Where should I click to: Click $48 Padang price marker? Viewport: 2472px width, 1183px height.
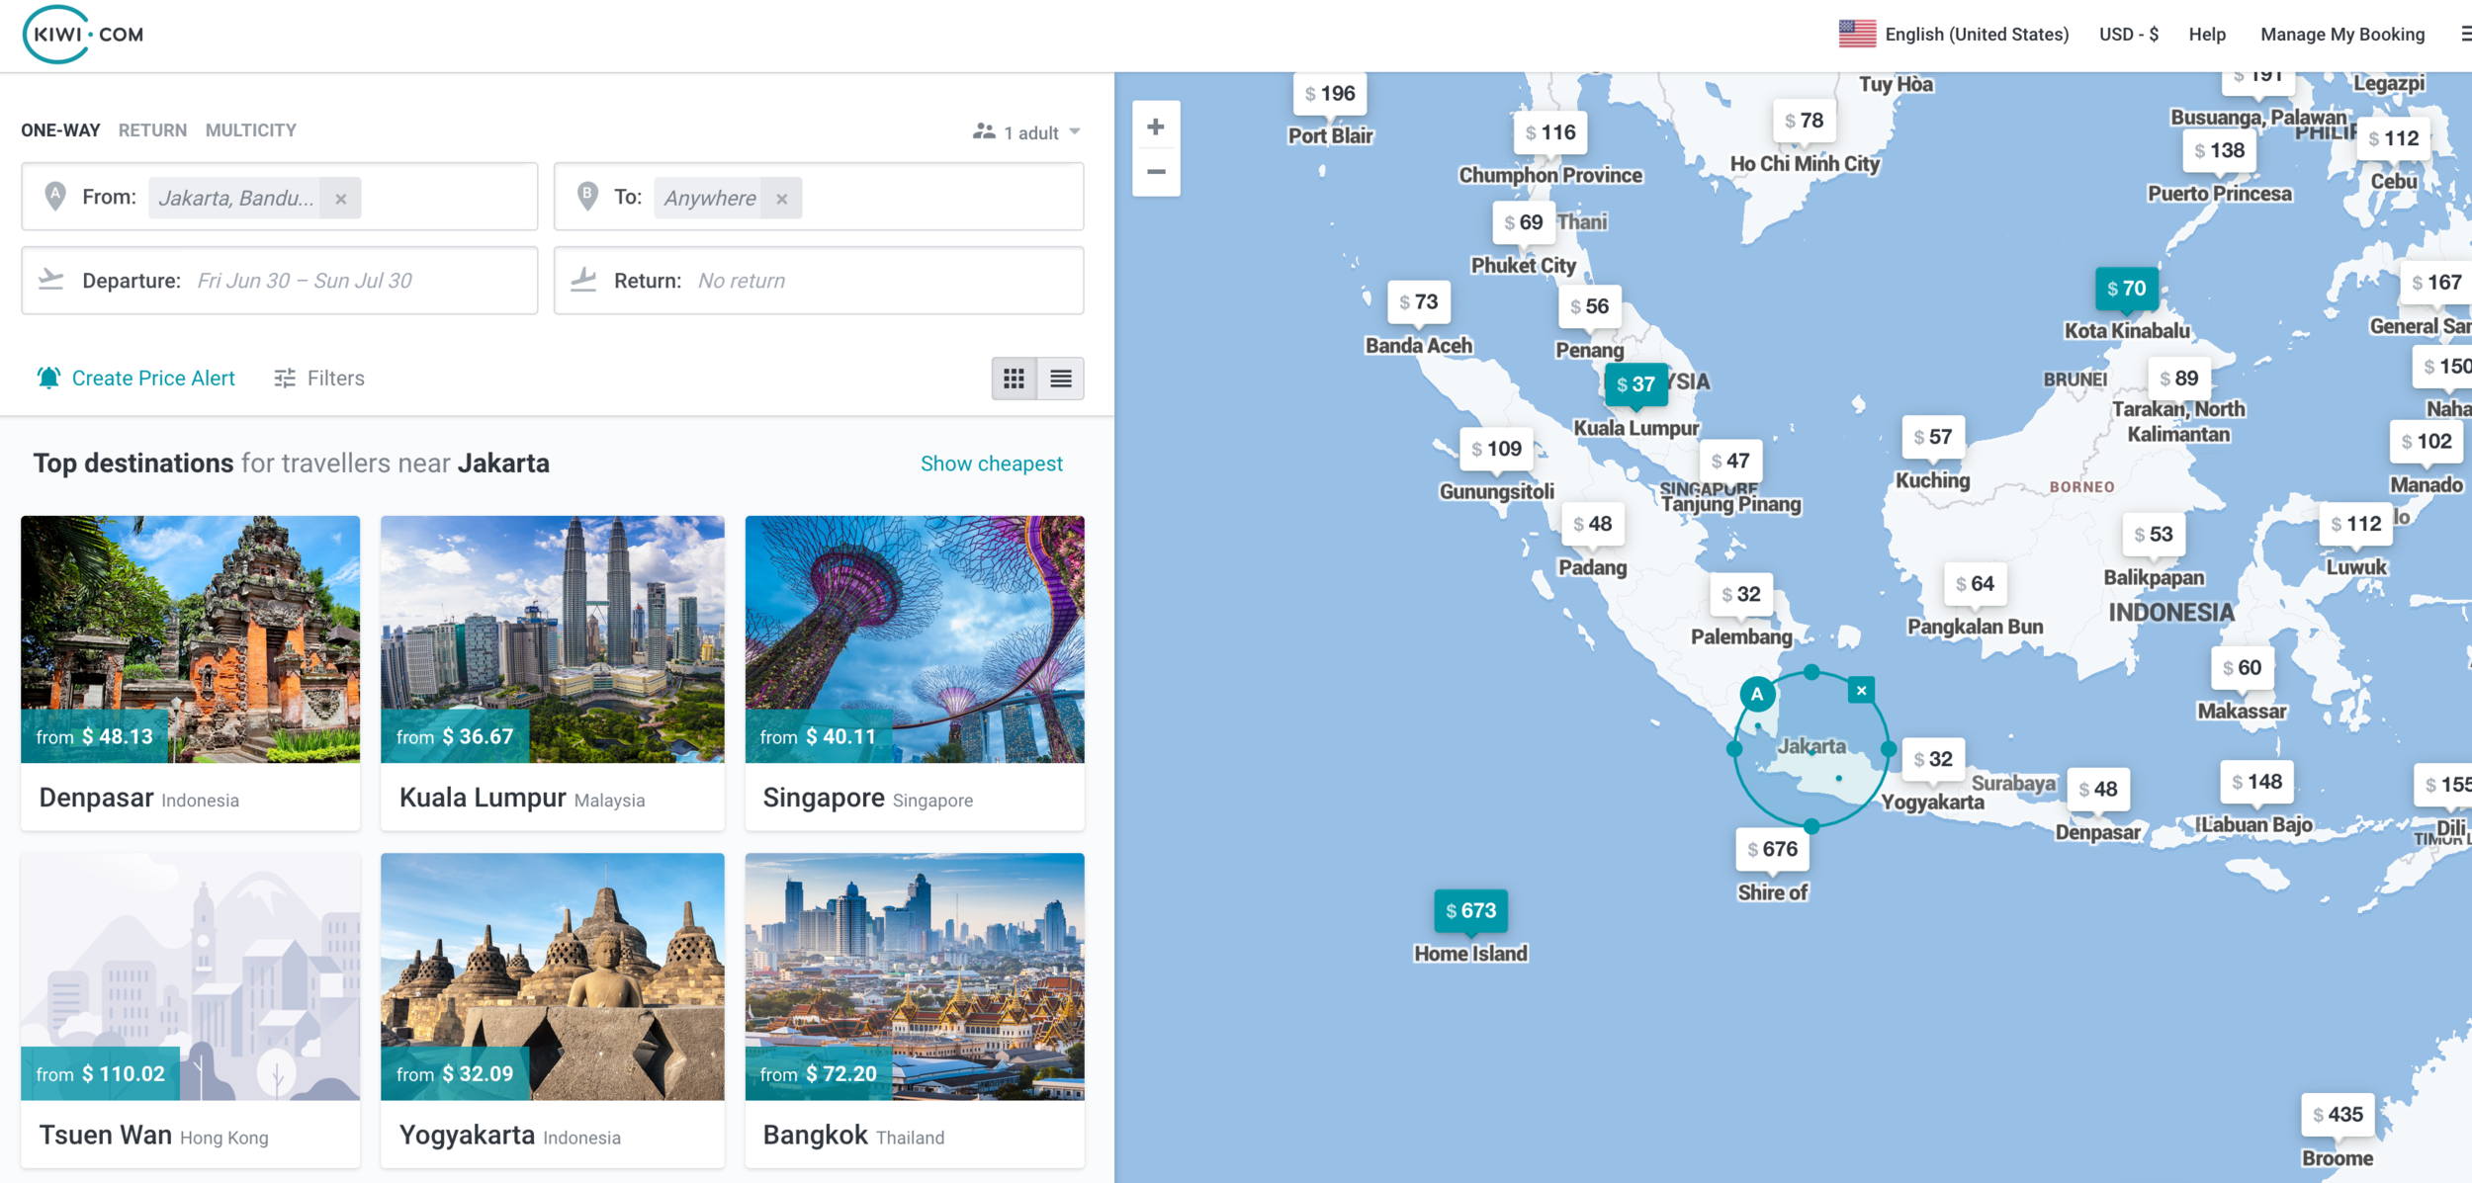[1592, 524]
